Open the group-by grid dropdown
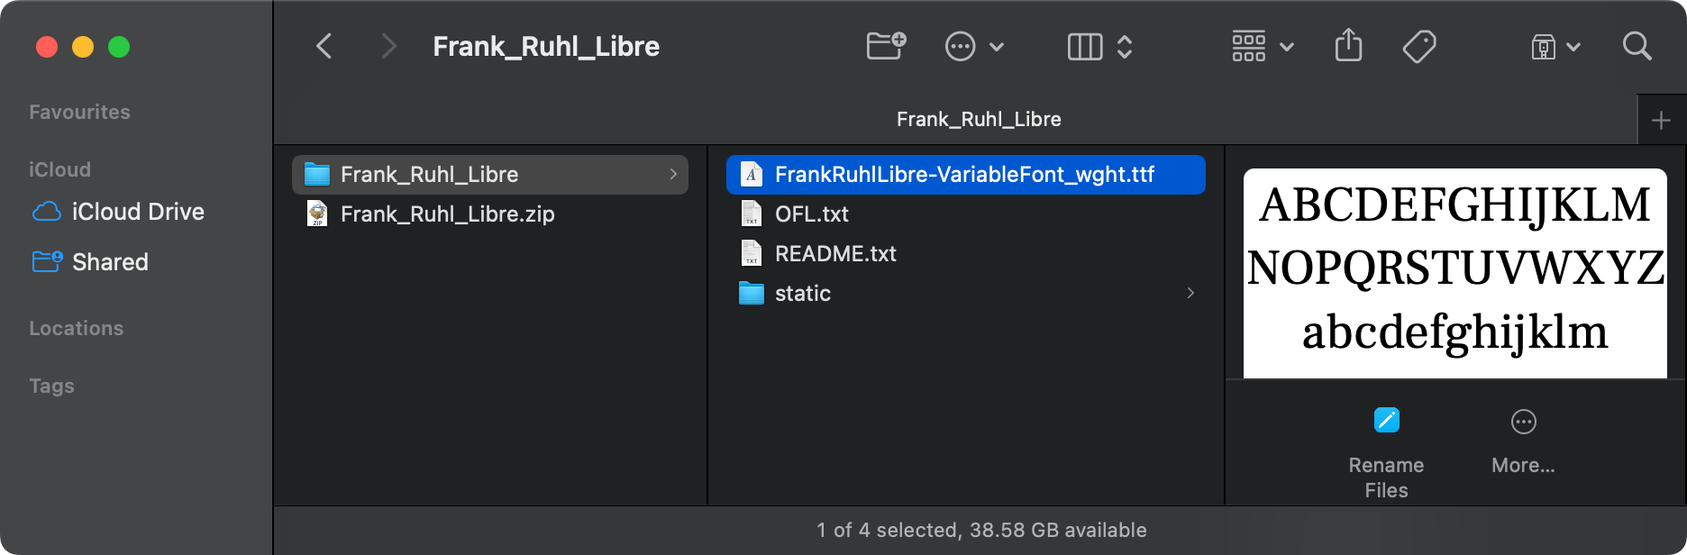 [1263, 46]
